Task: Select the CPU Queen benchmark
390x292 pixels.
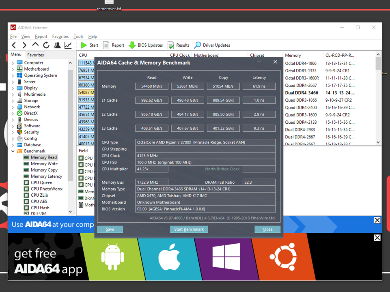Action: click(41, 182)
